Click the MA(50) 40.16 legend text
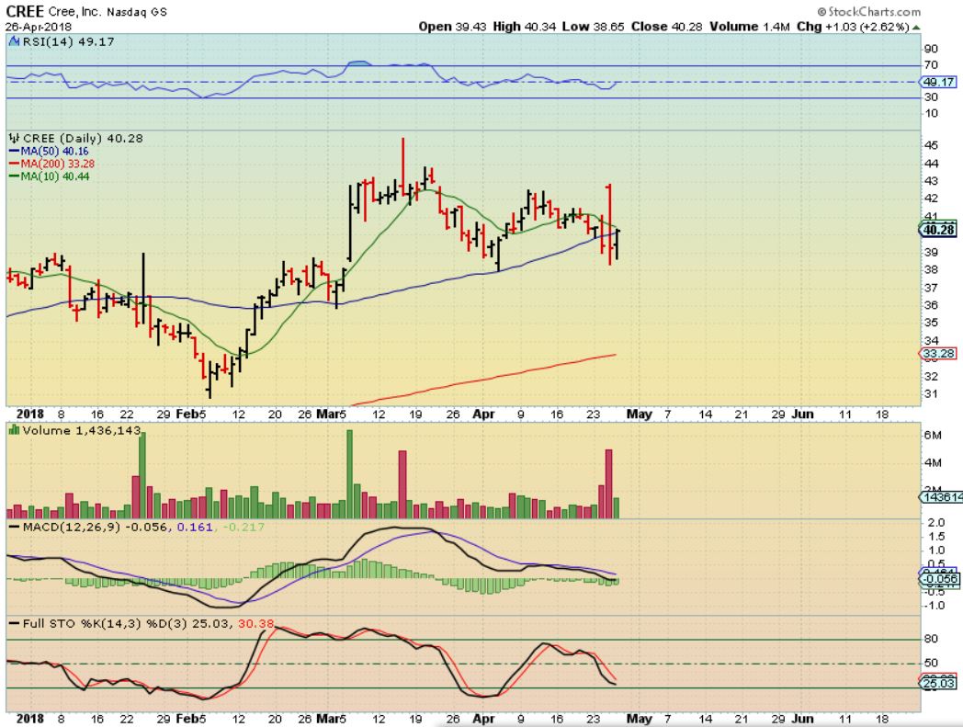963x727 pixels. pyautogui.click(x=54, y=151)
